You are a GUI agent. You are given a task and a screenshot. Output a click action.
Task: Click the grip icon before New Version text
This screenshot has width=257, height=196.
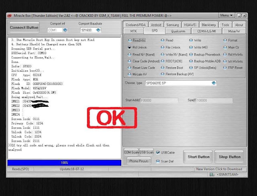[x=193, y=169]
